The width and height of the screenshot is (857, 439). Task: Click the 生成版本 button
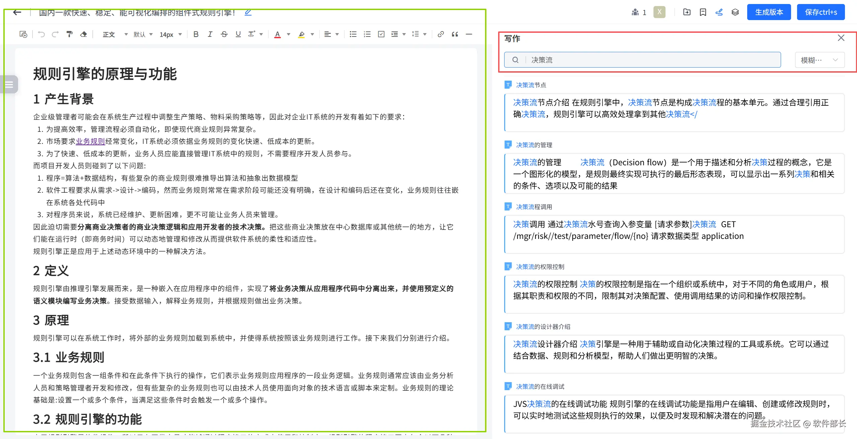click(769, 12)
